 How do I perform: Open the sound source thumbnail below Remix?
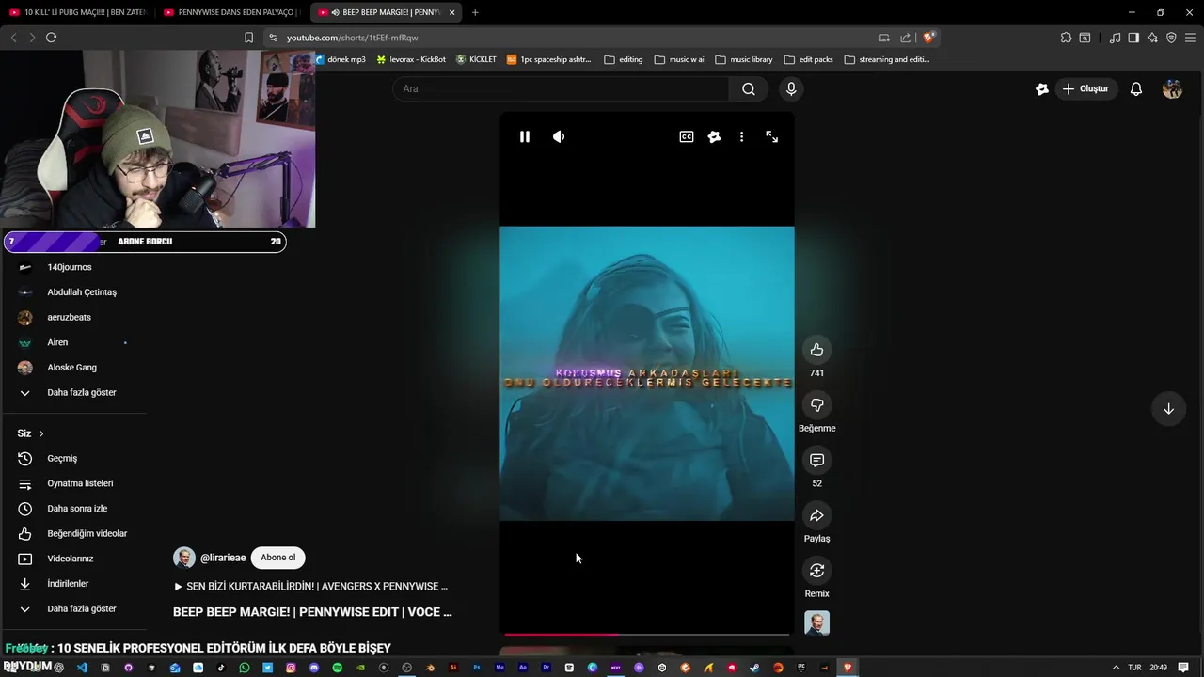[816, 622]
